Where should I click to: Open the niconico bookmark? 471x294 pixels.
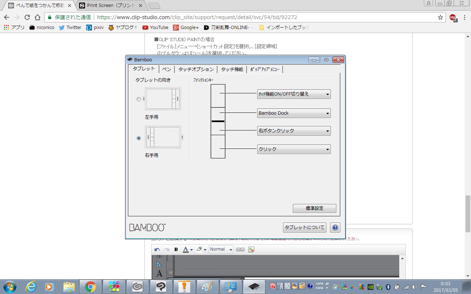point(42,28)
